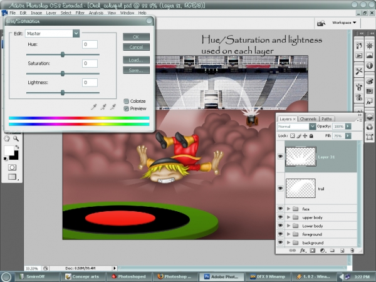
Task: Switch to the Channels tab
Action: click(x=308, y=118)
